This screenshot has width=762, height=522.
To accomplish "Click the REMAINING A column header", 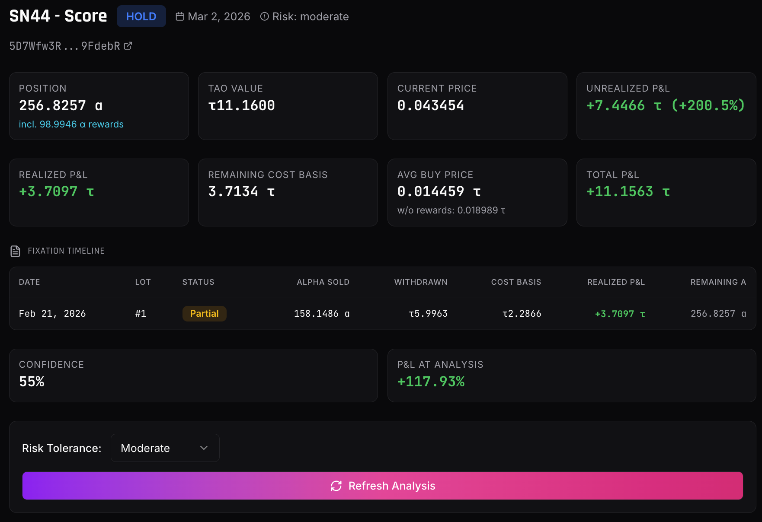I will tap(718, 282).
